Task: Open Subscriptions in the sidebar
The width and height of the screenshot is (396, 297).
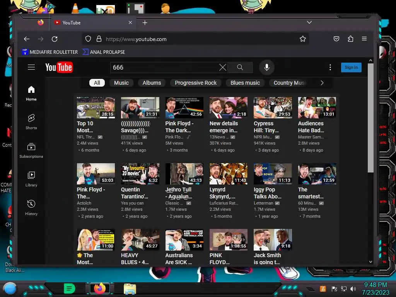Action: 31,151
